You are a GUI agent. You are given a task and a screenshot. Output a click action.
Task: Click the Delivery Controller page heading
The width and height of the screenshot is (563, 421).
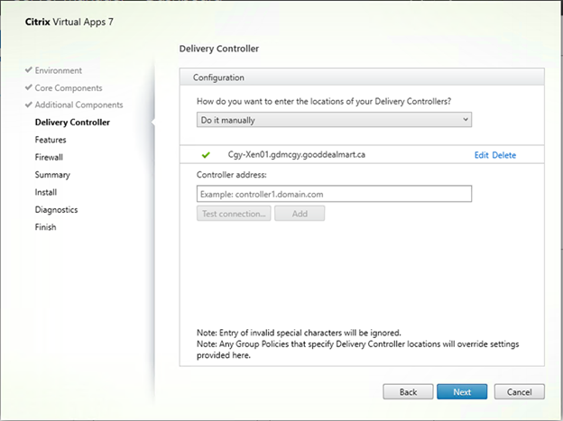point(218,49)
